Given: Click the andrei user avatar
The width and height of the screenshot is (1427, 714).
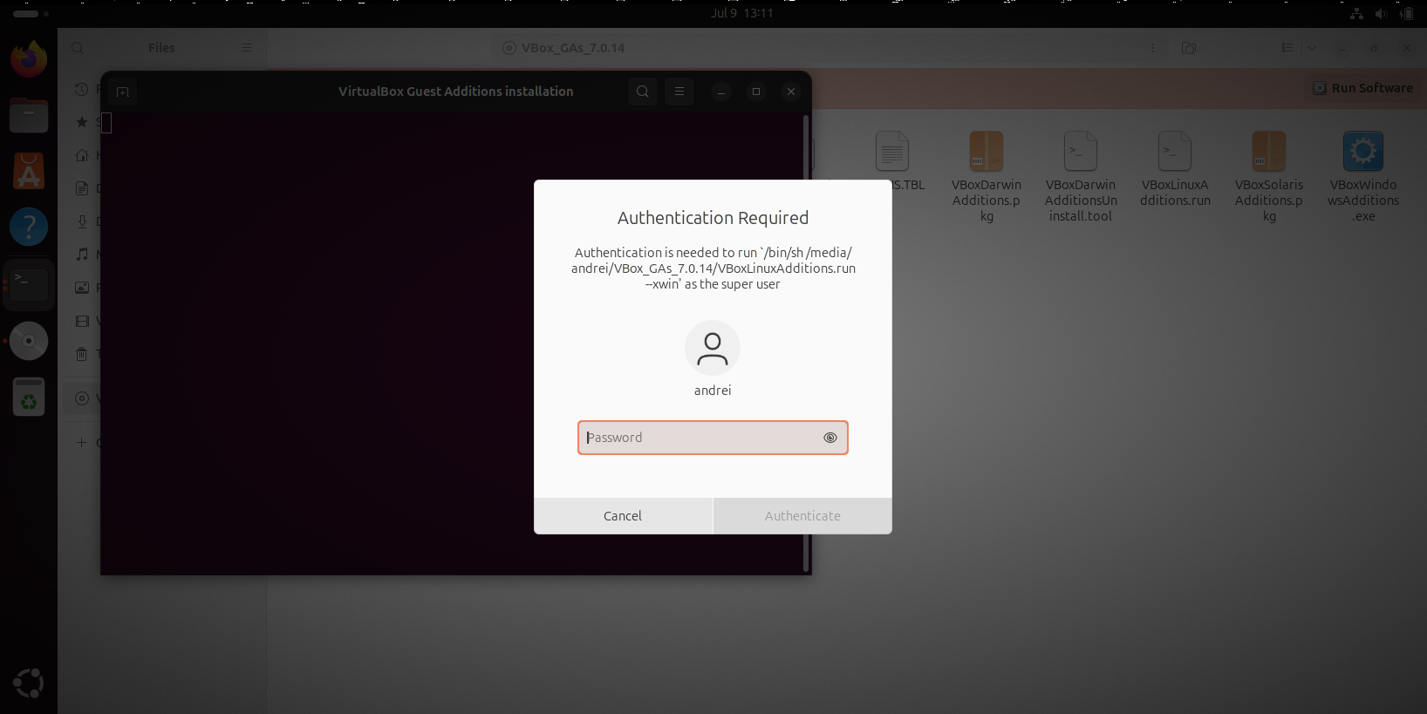Looking at the screenshot, I should [713, 348].
